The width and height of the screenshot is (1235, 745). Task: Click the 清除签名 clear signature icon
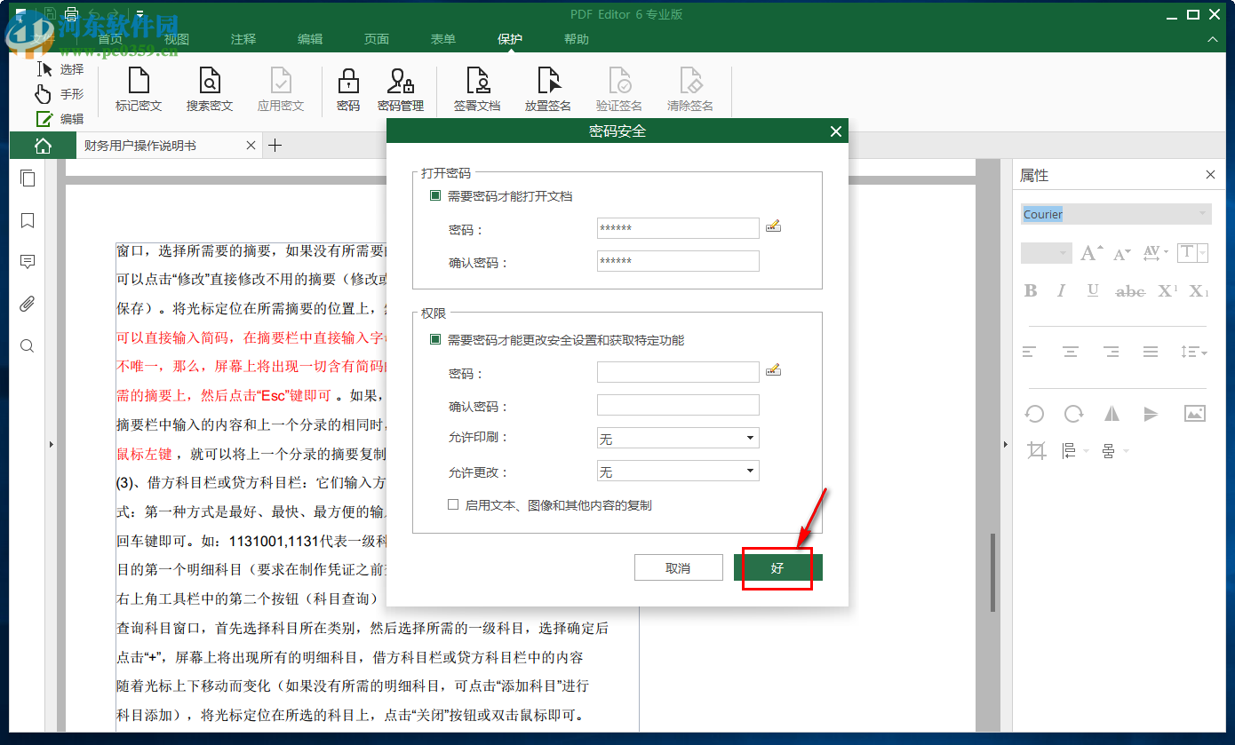tap(691, 89)
